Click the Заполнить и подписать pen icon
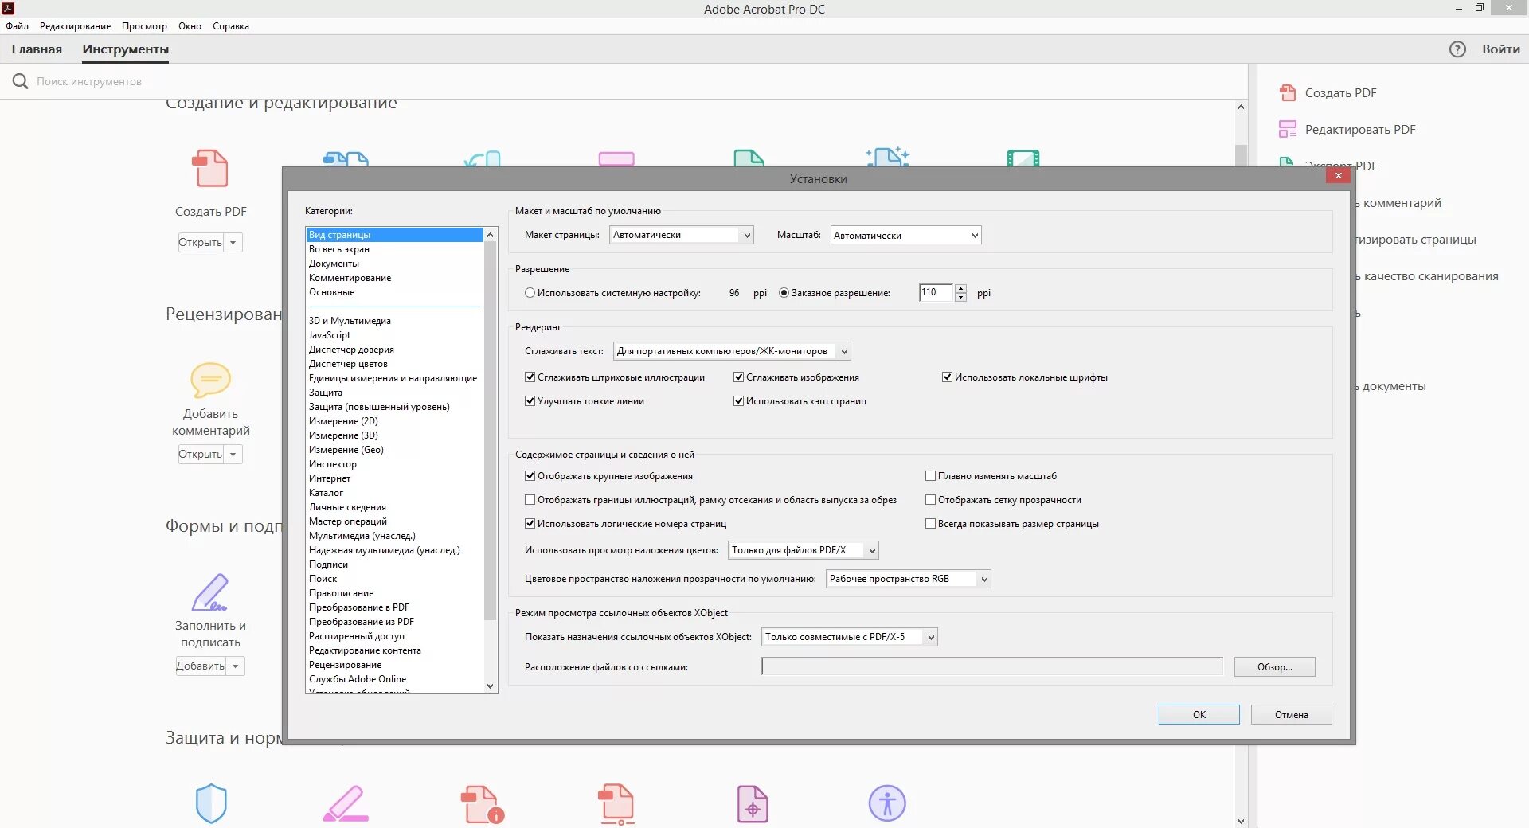 (x=210, y=592)
